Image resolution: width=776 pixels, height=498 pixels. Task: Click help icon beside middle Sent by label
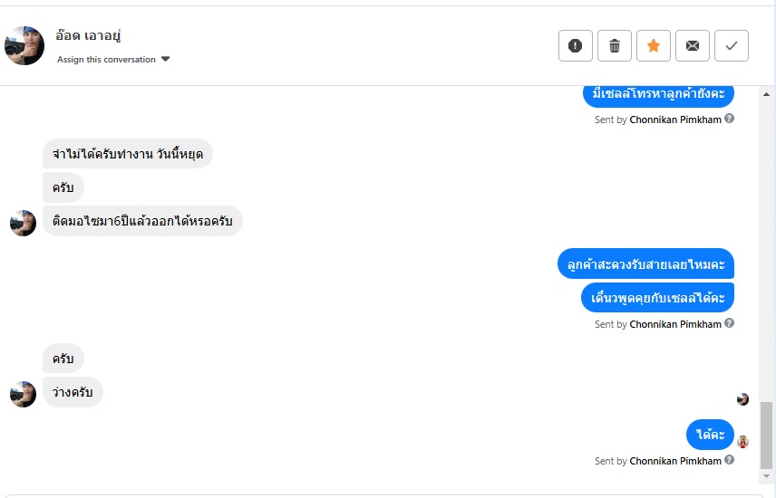pos(730,323)
